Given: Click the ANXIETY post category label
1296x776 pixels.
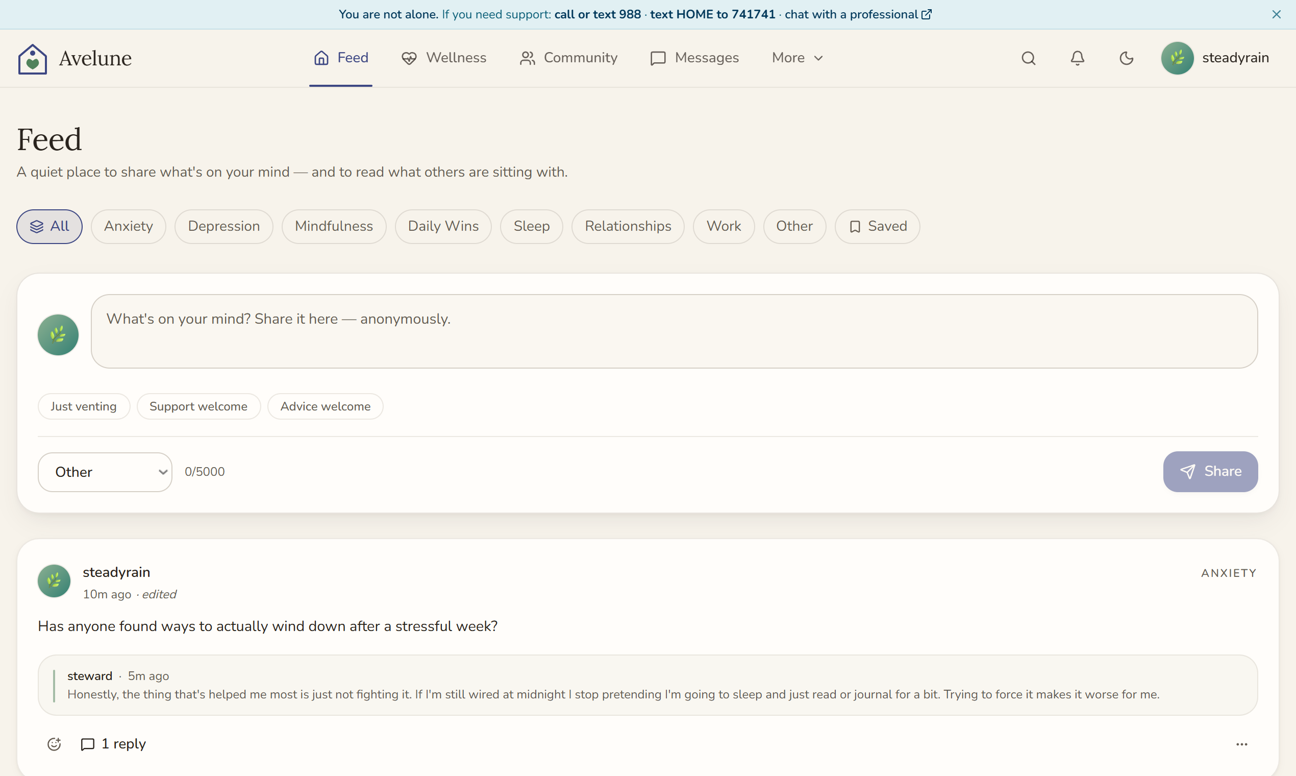Looking at the screenshot, I should click(1229, 573).
